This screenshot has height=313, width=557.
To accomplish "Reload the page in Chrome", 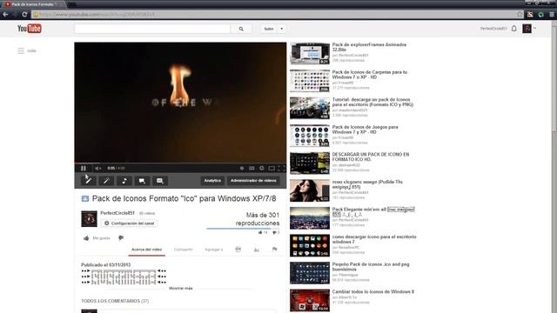I will pos(24,14).
